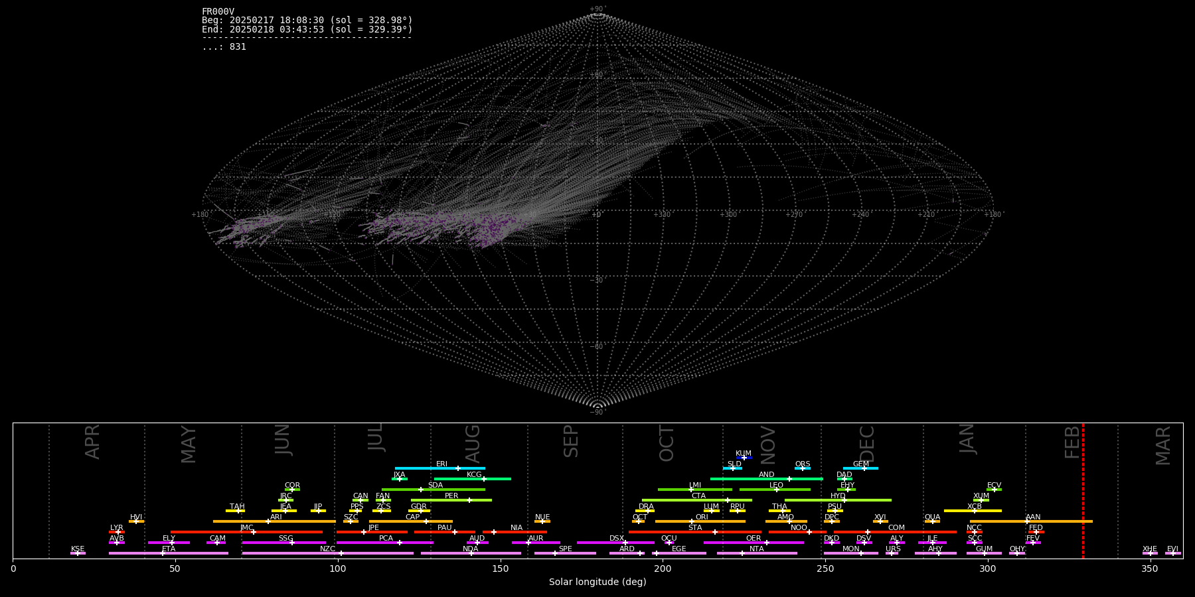Click the PAU shower label

tap(445, 527)
